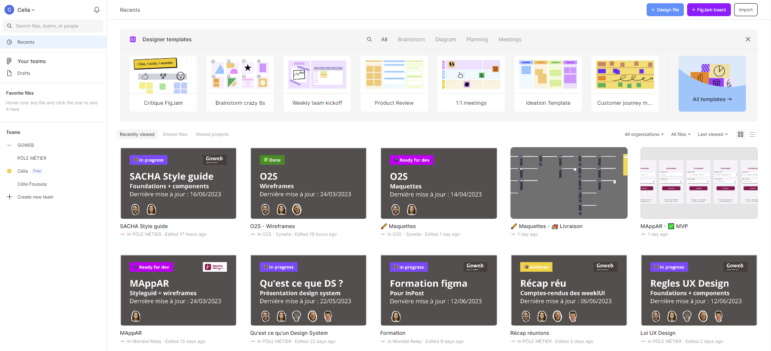The width and height of the screenshot is (771, 351).
Task: Select the Planning templates tab
Action: pyautogui.click(x=477, y=39)
